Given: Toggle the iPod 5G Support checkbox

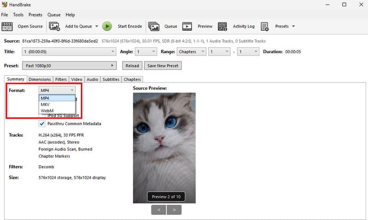Looking at the screenshot, I should coord(42,115).
